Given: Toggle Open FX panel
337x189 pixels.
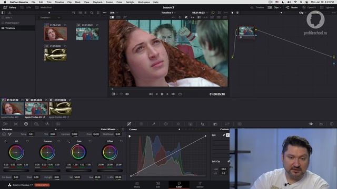Looking at the screenshot, I should (x=309, y=7).
